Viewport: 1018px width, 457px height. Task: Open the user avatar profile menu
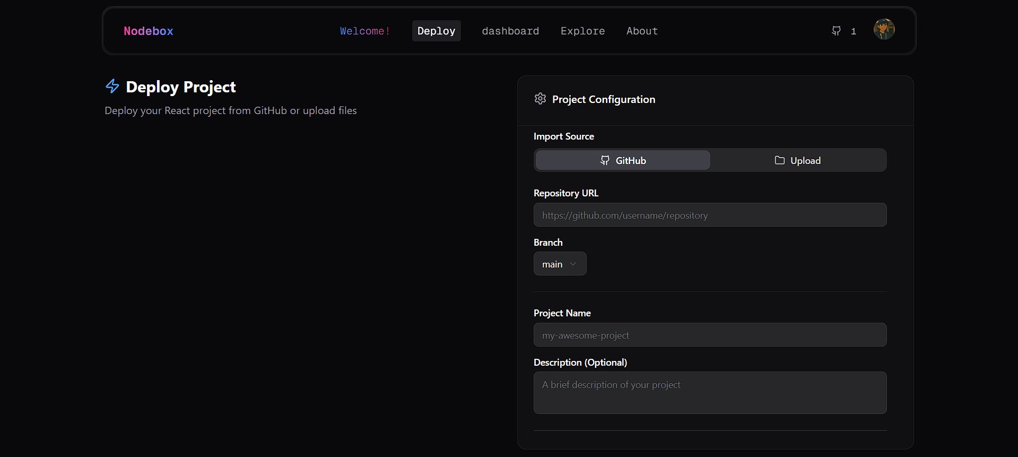click(884, 29)
